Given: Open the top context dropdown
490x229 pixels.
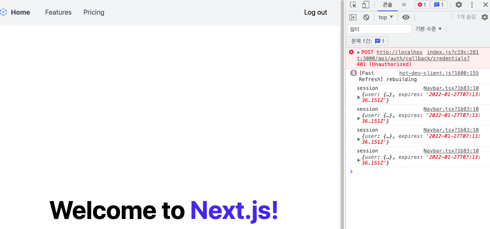Looking at the screenshot, I should (386, 18).
